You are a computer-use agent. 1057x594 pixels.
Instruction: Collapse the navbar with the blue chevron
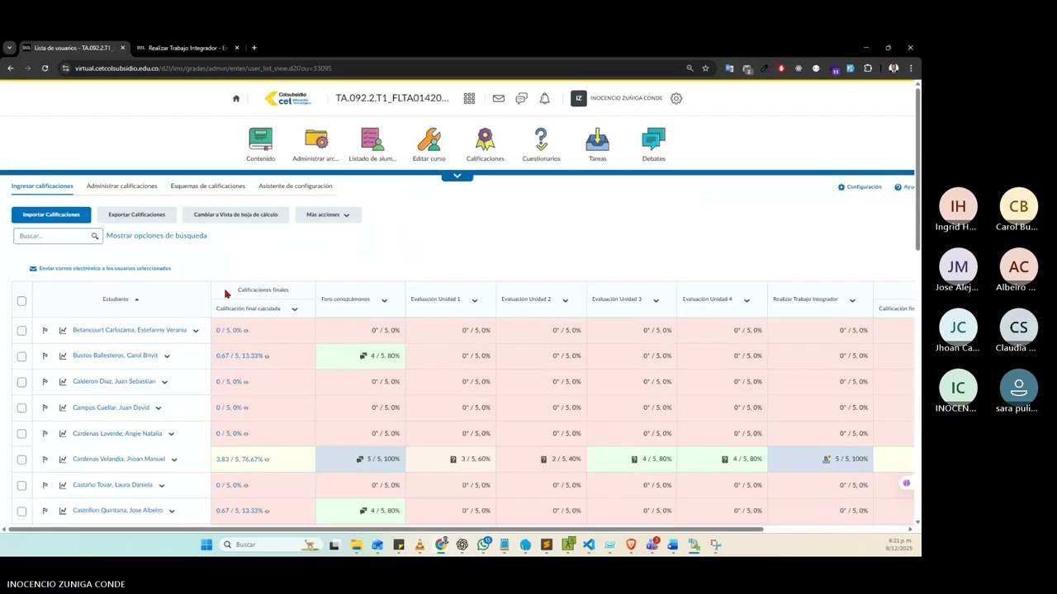[457, 176]
